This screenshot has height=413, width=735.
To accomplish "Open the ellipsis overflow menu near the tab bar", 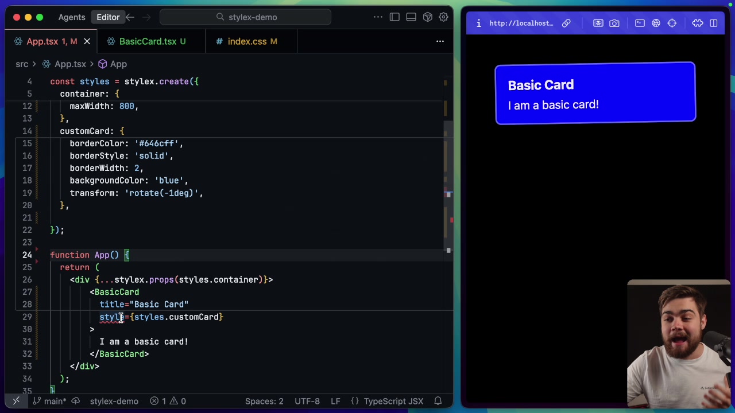I will [440, 41].
